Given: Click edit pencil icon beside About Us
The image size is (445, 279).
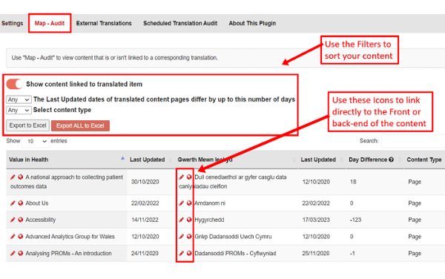Looking at the screenshot, I should [x=13, y=203].
